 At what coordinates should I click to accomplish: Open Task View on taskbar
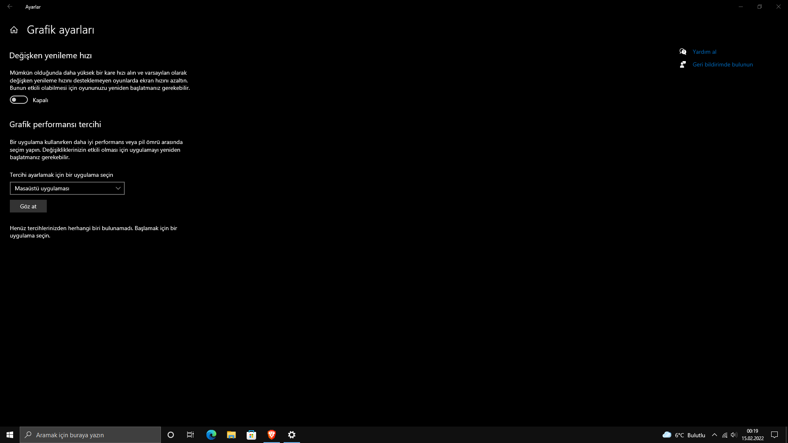pyautogui.click(x=190, y=435)
